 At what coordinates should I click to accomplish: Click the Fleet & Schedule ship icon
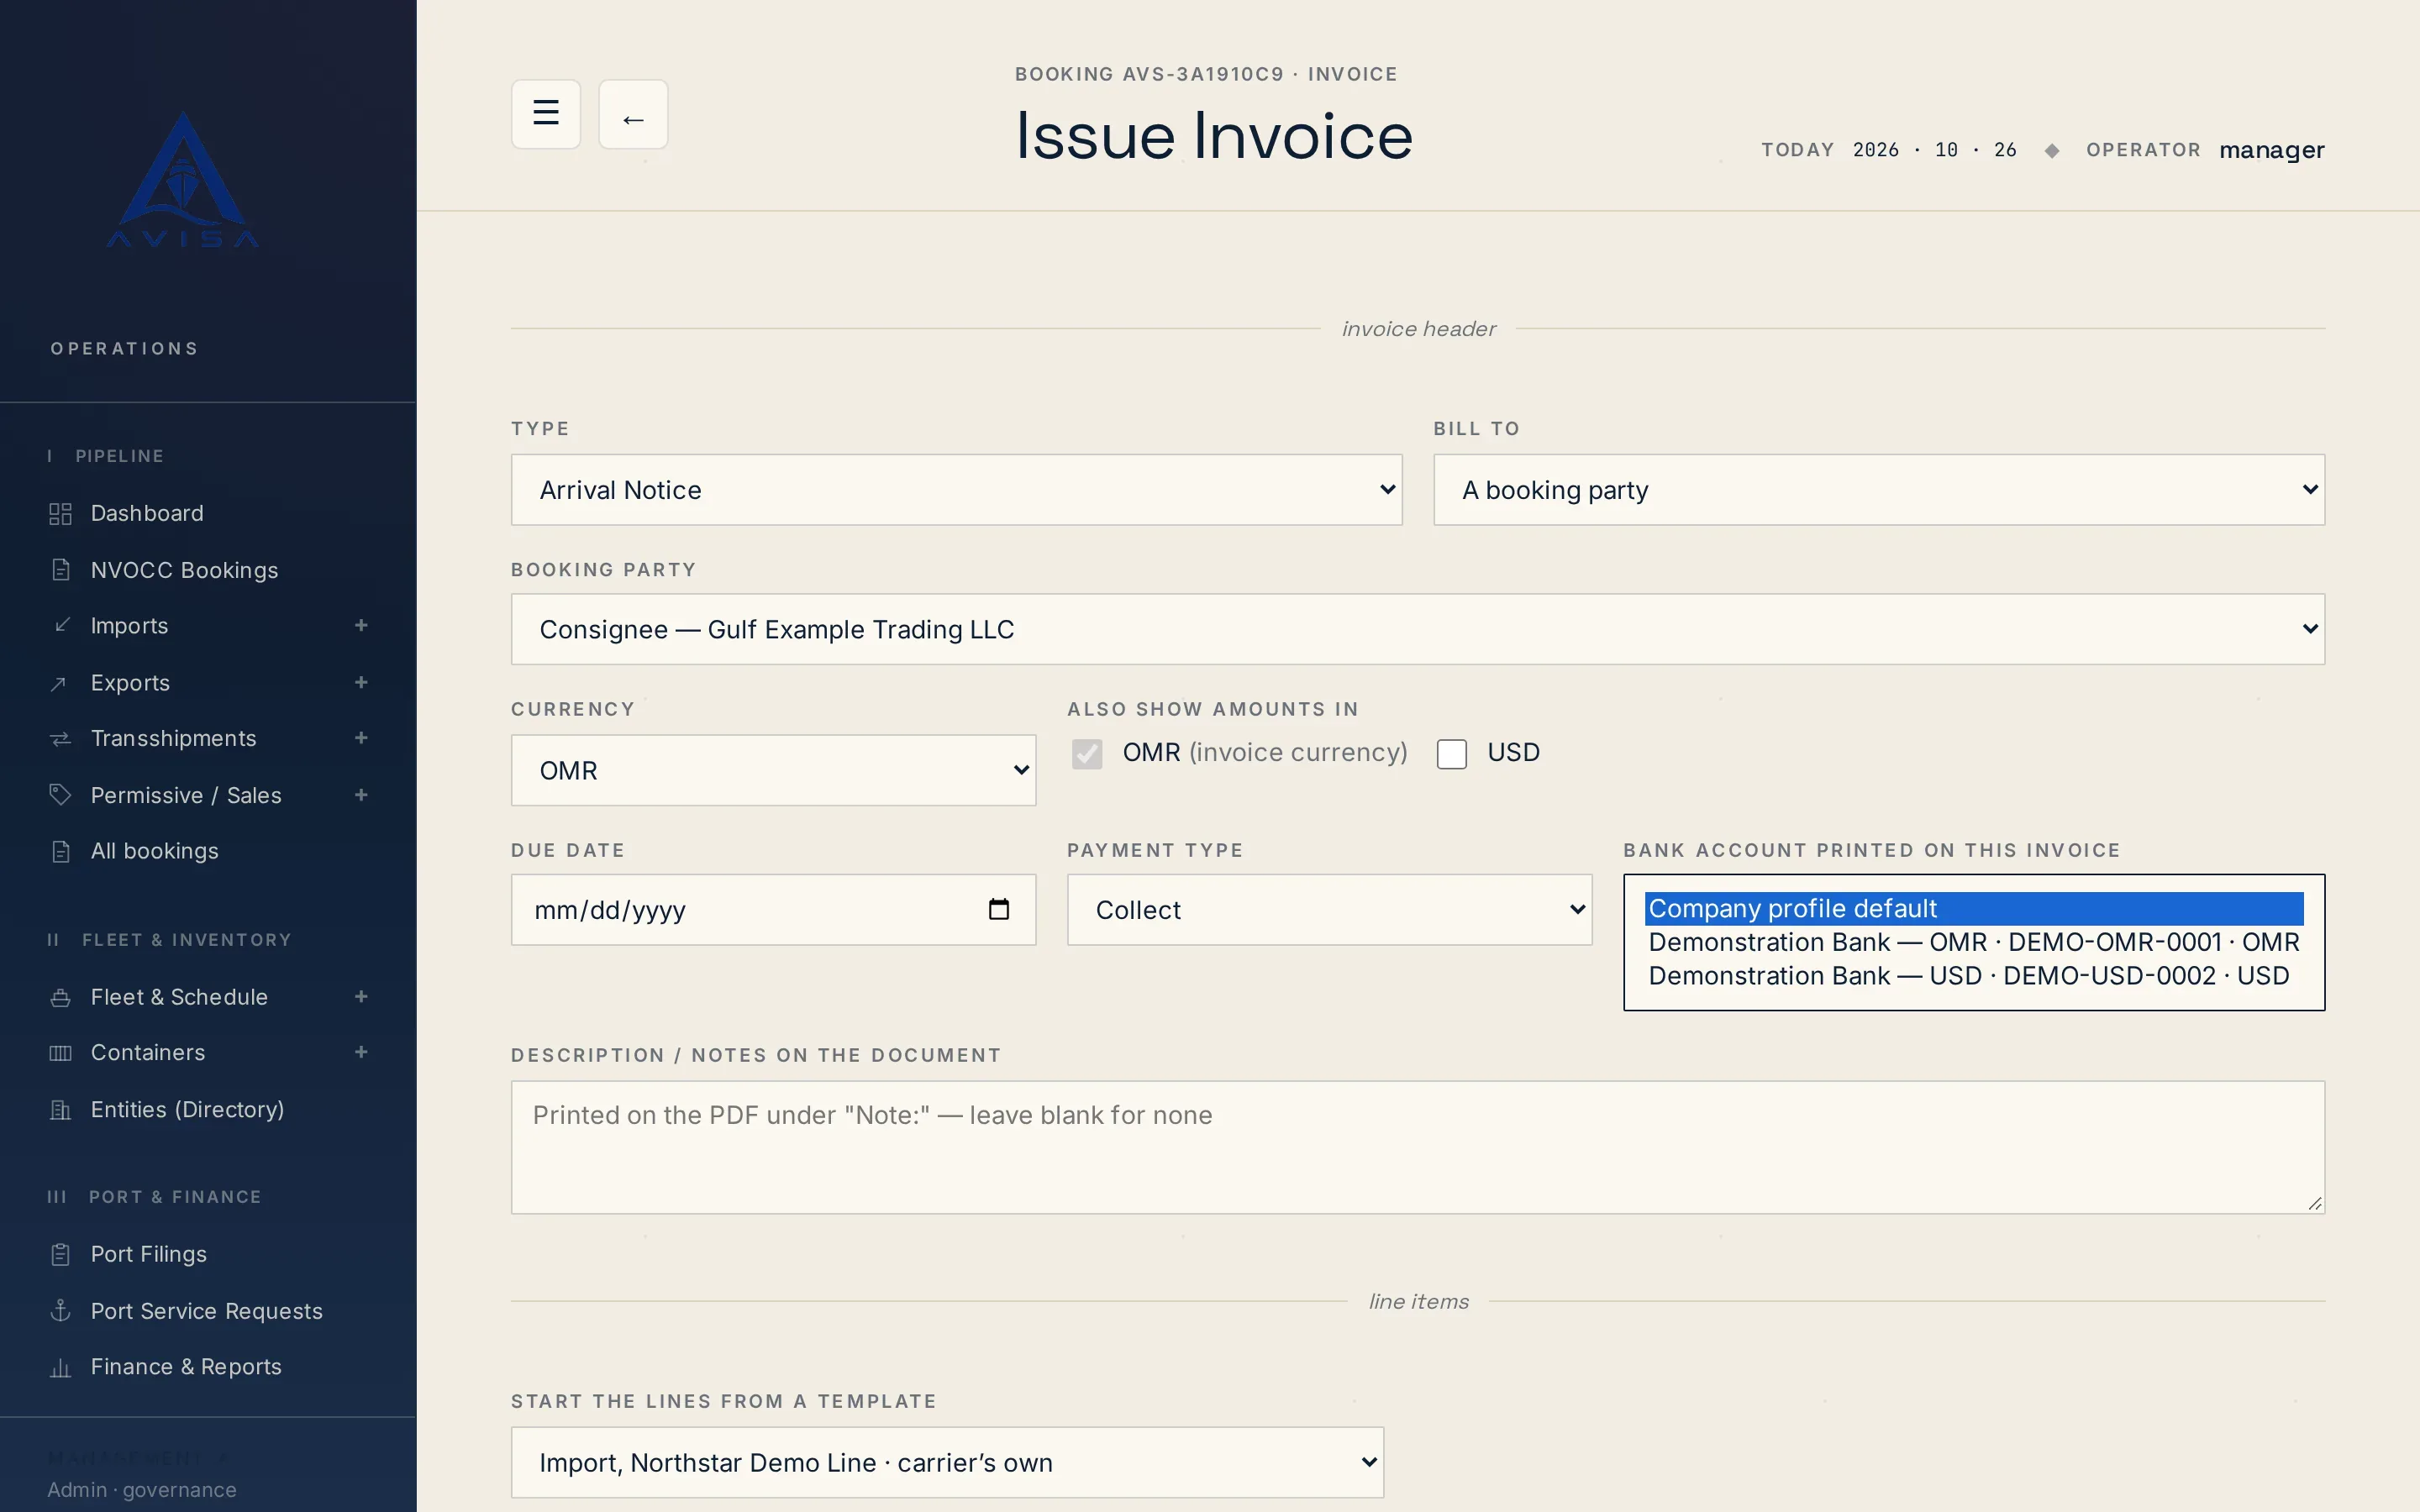coord(60,997)
